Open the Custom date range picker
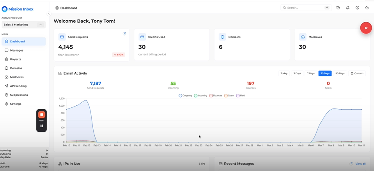This screenshot has height=171, width=374. pos(357,73)
